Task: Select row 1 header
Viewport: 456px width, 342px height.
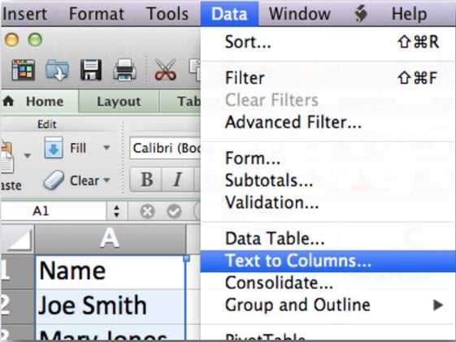Action: pyautogui.click(x=17, y=271)
